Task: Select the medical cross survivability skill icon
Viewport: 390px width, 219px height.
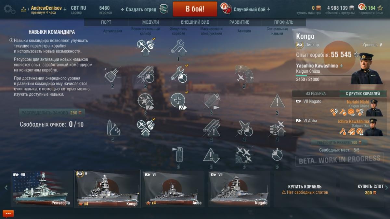Action: coord(178,101)
